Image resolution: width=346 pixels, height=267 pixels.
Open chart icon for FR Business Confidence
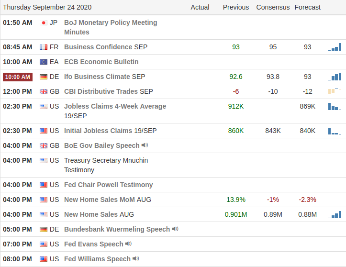(x=335, y=47)
